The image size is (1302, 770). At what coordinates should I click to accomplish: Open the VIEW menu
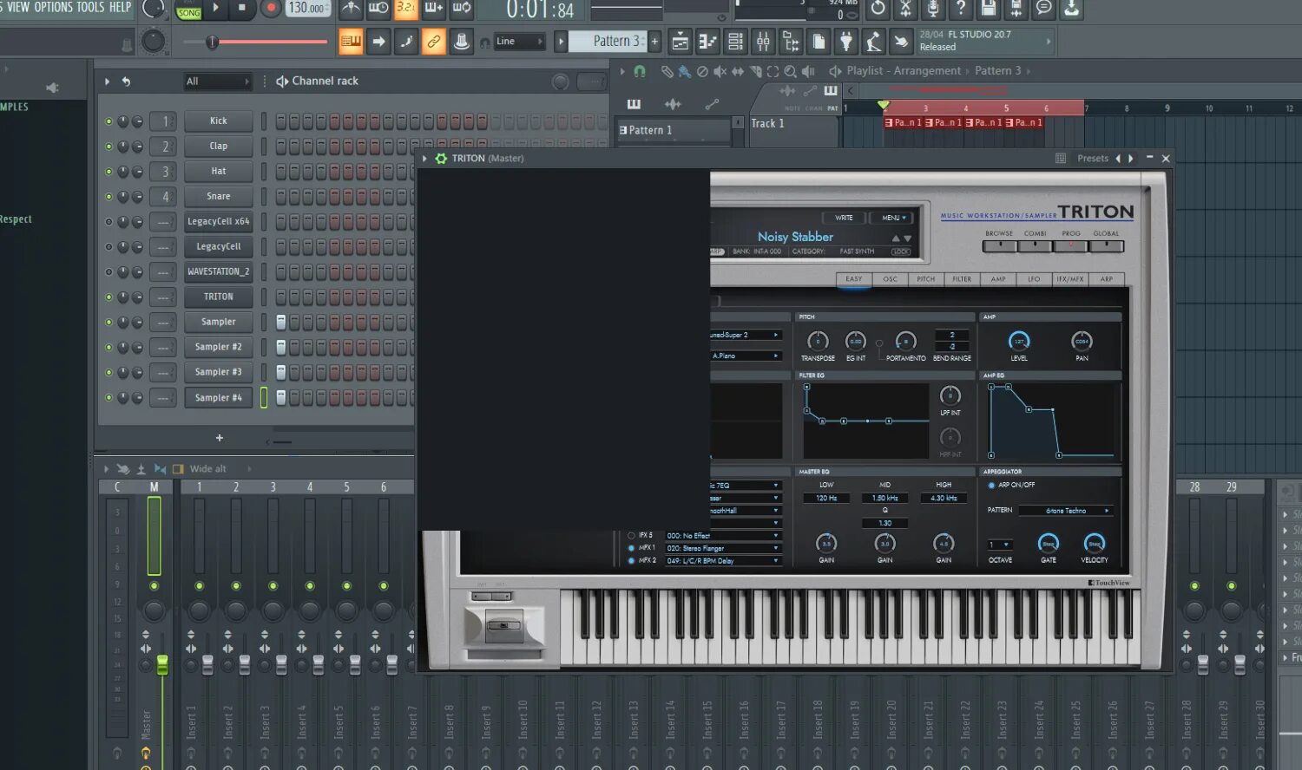tap(18, 7)
